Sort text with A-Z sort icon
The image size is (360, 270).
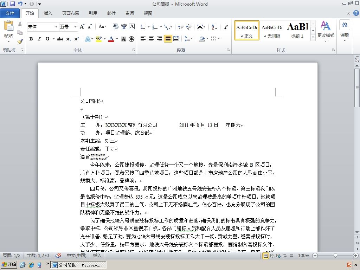tap(214, 27)
